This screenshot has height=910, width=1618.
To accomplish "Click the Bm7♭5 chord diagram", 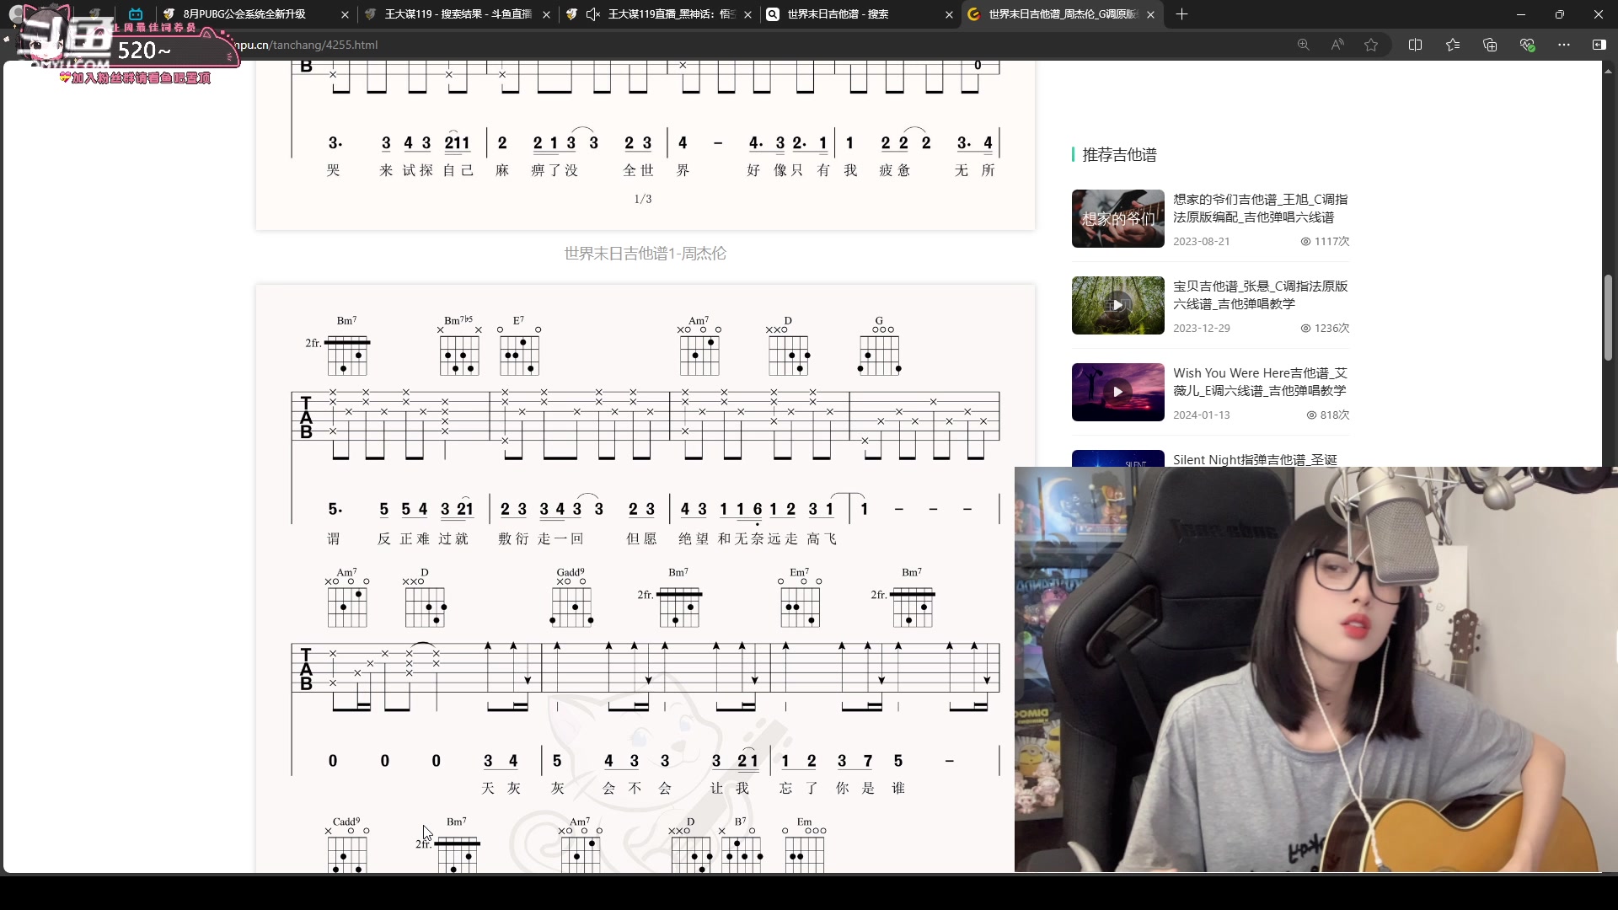I will [x=459, y=346].
